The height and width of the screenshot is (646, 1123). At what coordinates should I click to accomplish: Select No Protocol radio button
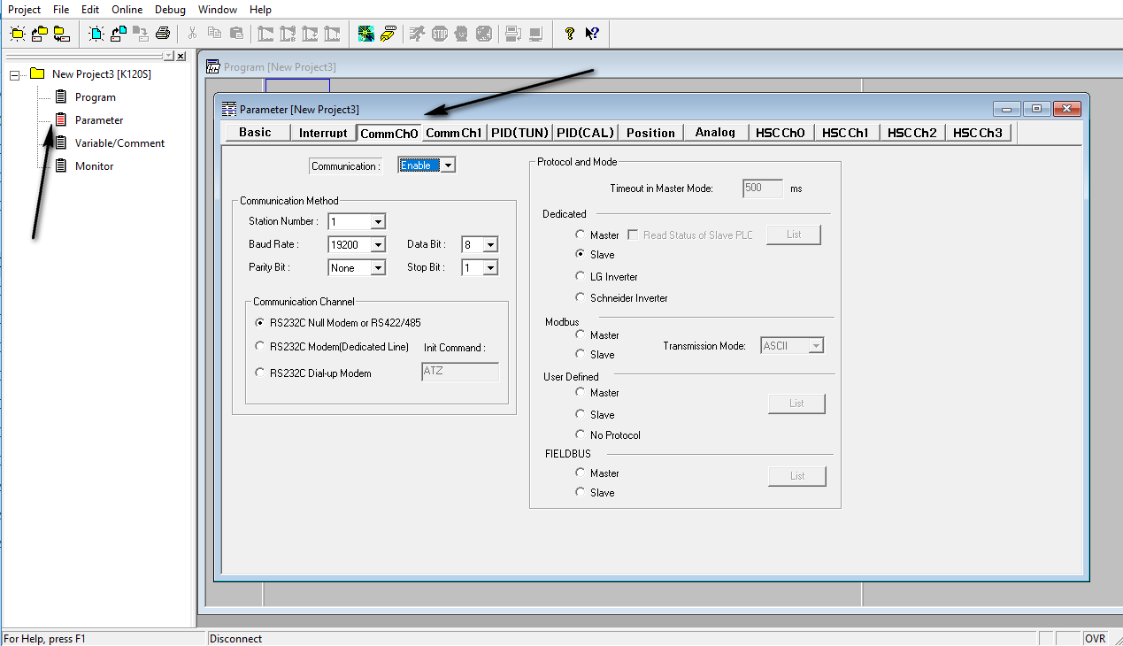[x=581, y=435]
